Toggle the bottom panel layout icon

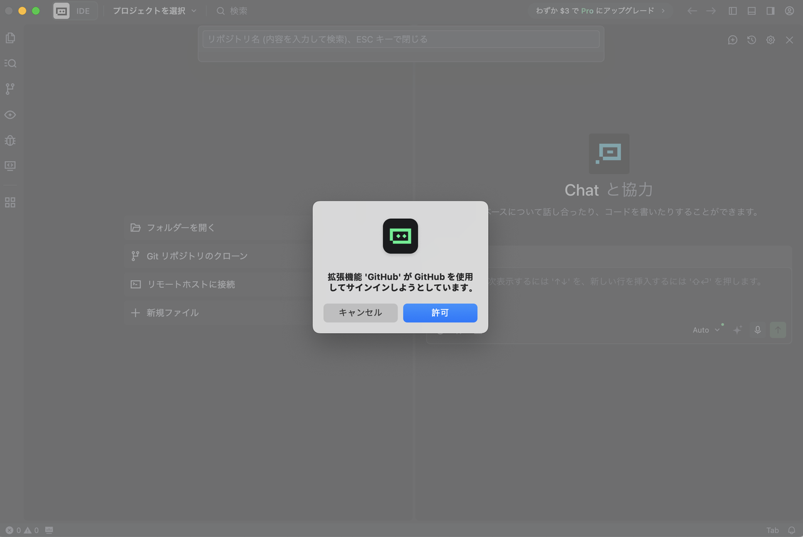pos(752,11)
